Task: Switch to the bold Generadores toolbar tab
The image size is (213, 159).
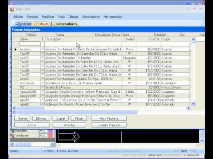Action: coord(67,24)
